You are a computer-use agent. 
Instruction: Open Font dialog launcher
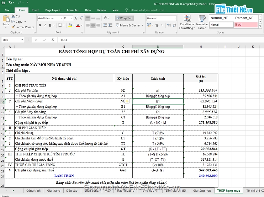[82, 32]
